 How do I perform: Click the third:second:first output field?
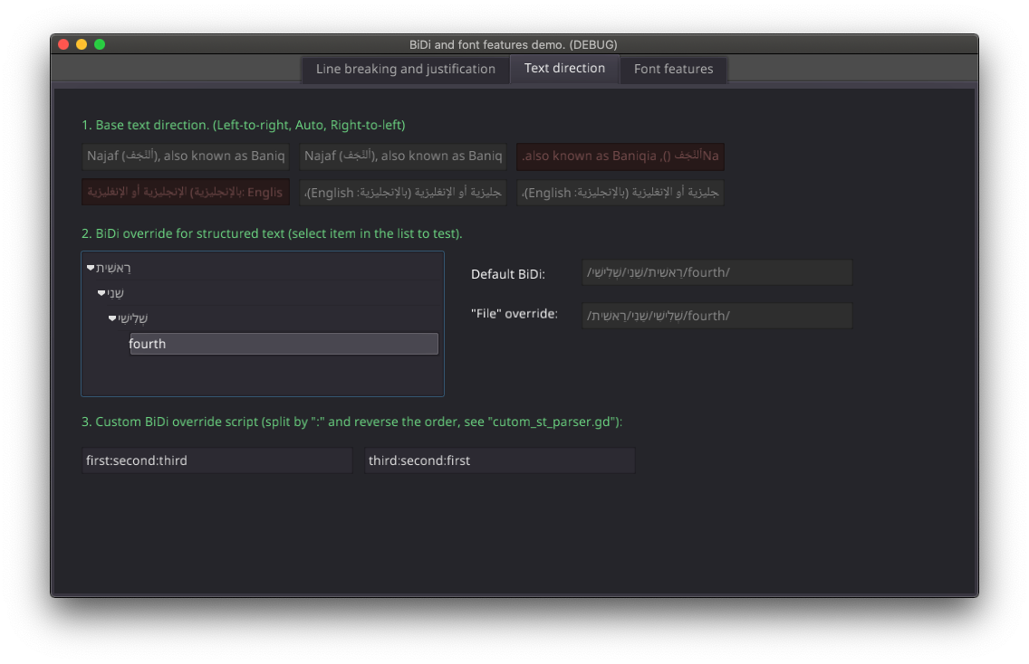(499, 460)
